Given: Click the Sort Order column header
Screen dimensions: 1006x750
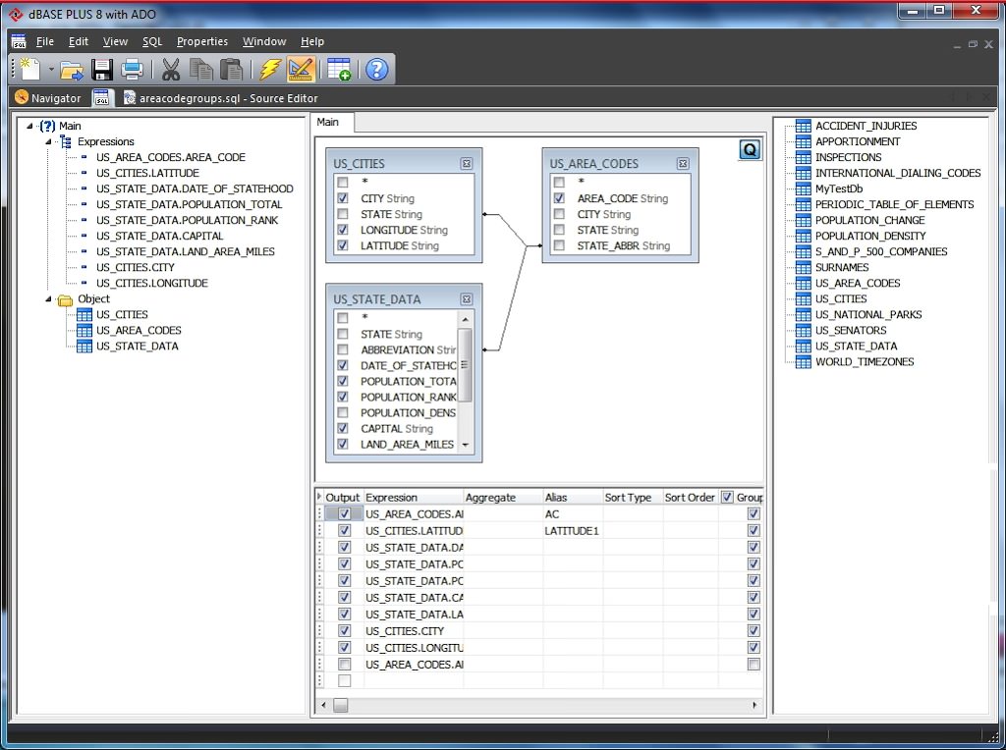Looking at the screenshot, I should (x=691, y=498).
